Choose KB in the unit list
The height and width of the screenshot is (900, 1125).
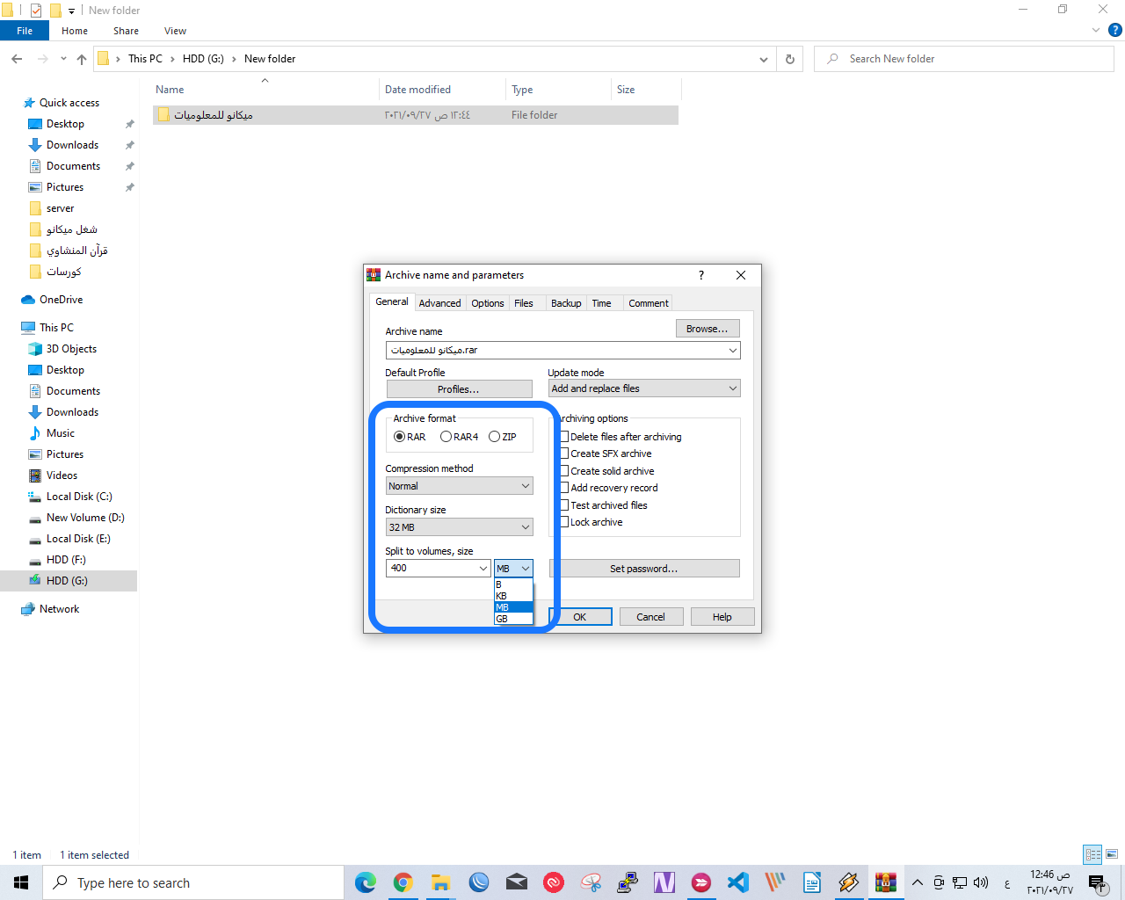pos(513,596)
